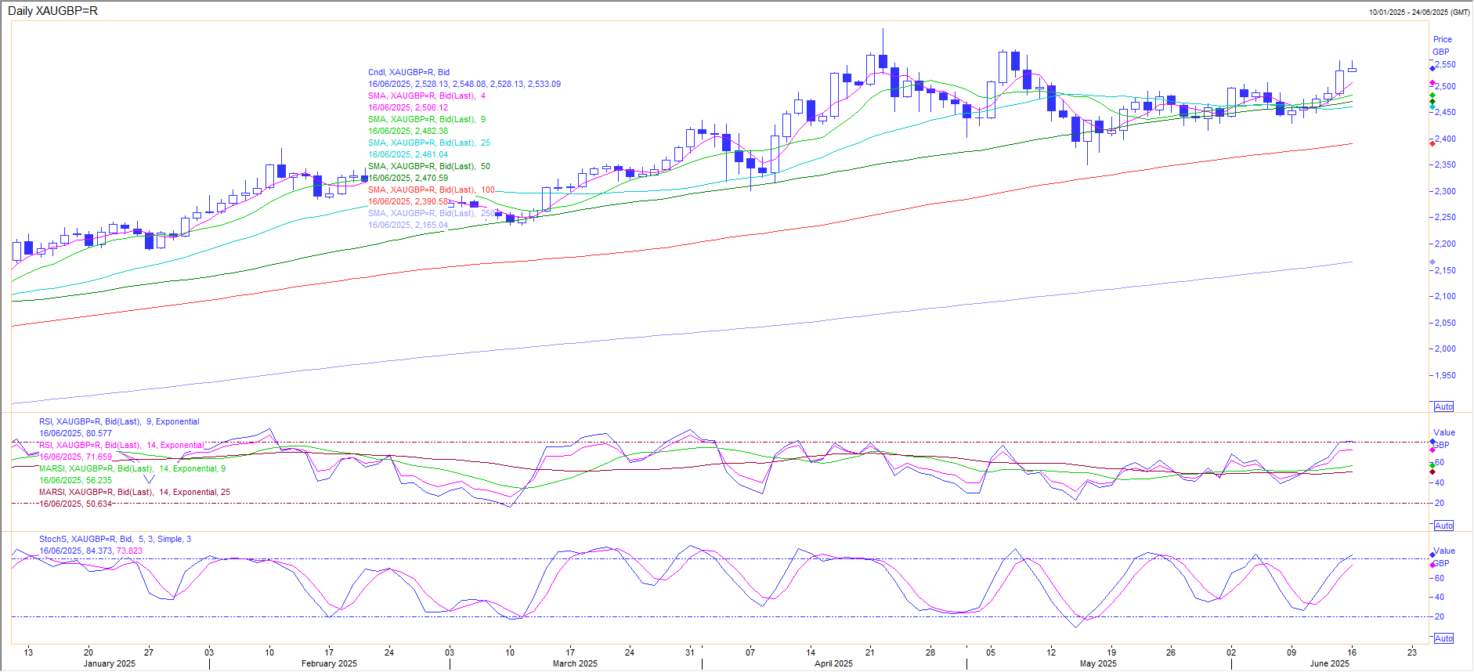Click the '31' date tick on the time axis
Image resolution: width=1474 pixels, height=672 pixels.
(689, 652)
